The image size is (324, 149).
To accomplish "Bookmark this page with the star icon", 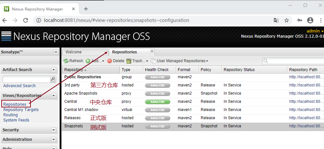I will coord(286,20).
